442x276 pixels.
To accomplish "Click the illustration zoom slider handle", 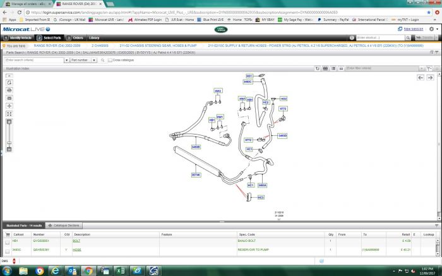I will (x=9, y=143).
